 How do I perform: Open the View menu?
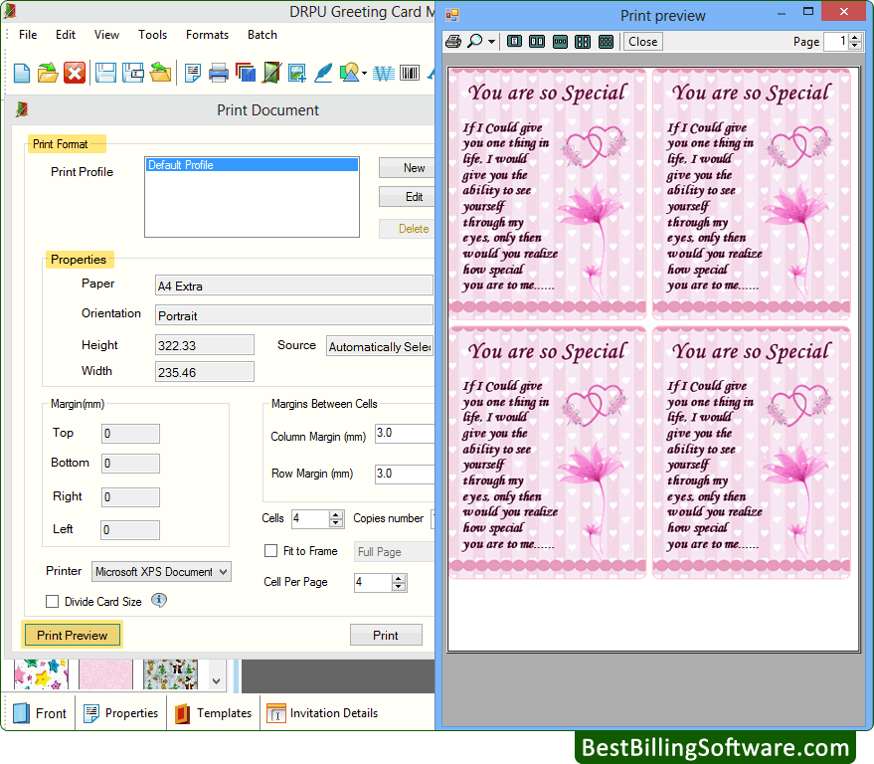point(106,35)
